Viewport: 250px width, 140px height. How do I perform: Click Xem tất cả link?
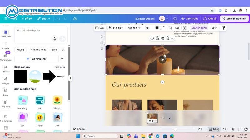pyautogui.click(x=60, y=67)
